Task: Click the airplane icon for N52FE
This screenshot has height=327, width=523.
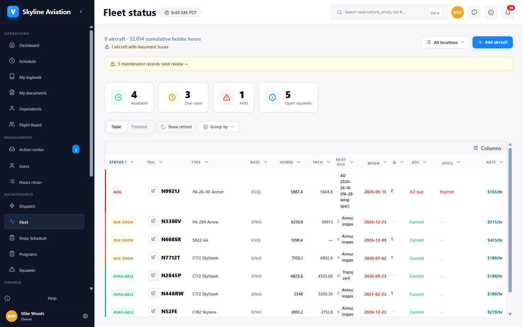Action: tap(153, 311)
